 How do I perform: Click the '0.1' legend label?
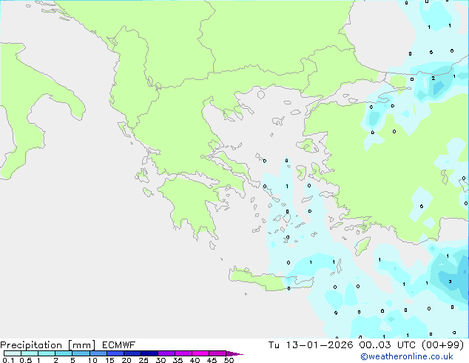[8, 360]
